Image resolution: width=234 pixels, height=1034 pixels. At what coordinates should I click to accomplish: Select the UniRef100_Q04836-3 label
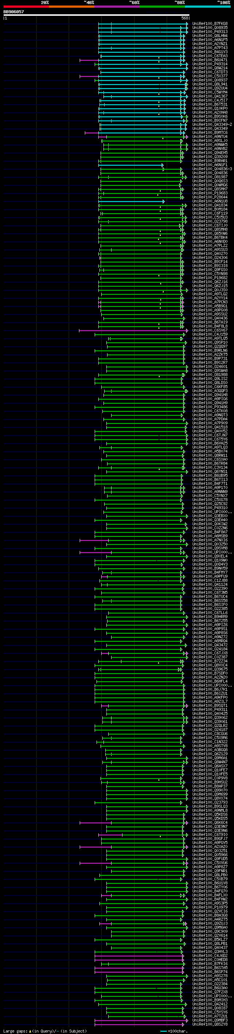click(x=212, y=169)
